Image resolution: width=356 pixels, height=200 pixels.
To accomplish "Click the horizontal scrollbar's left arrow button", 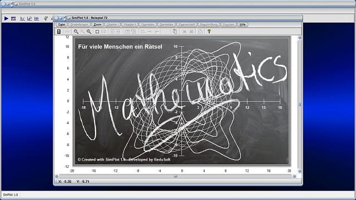I will [x=57, y=176].
